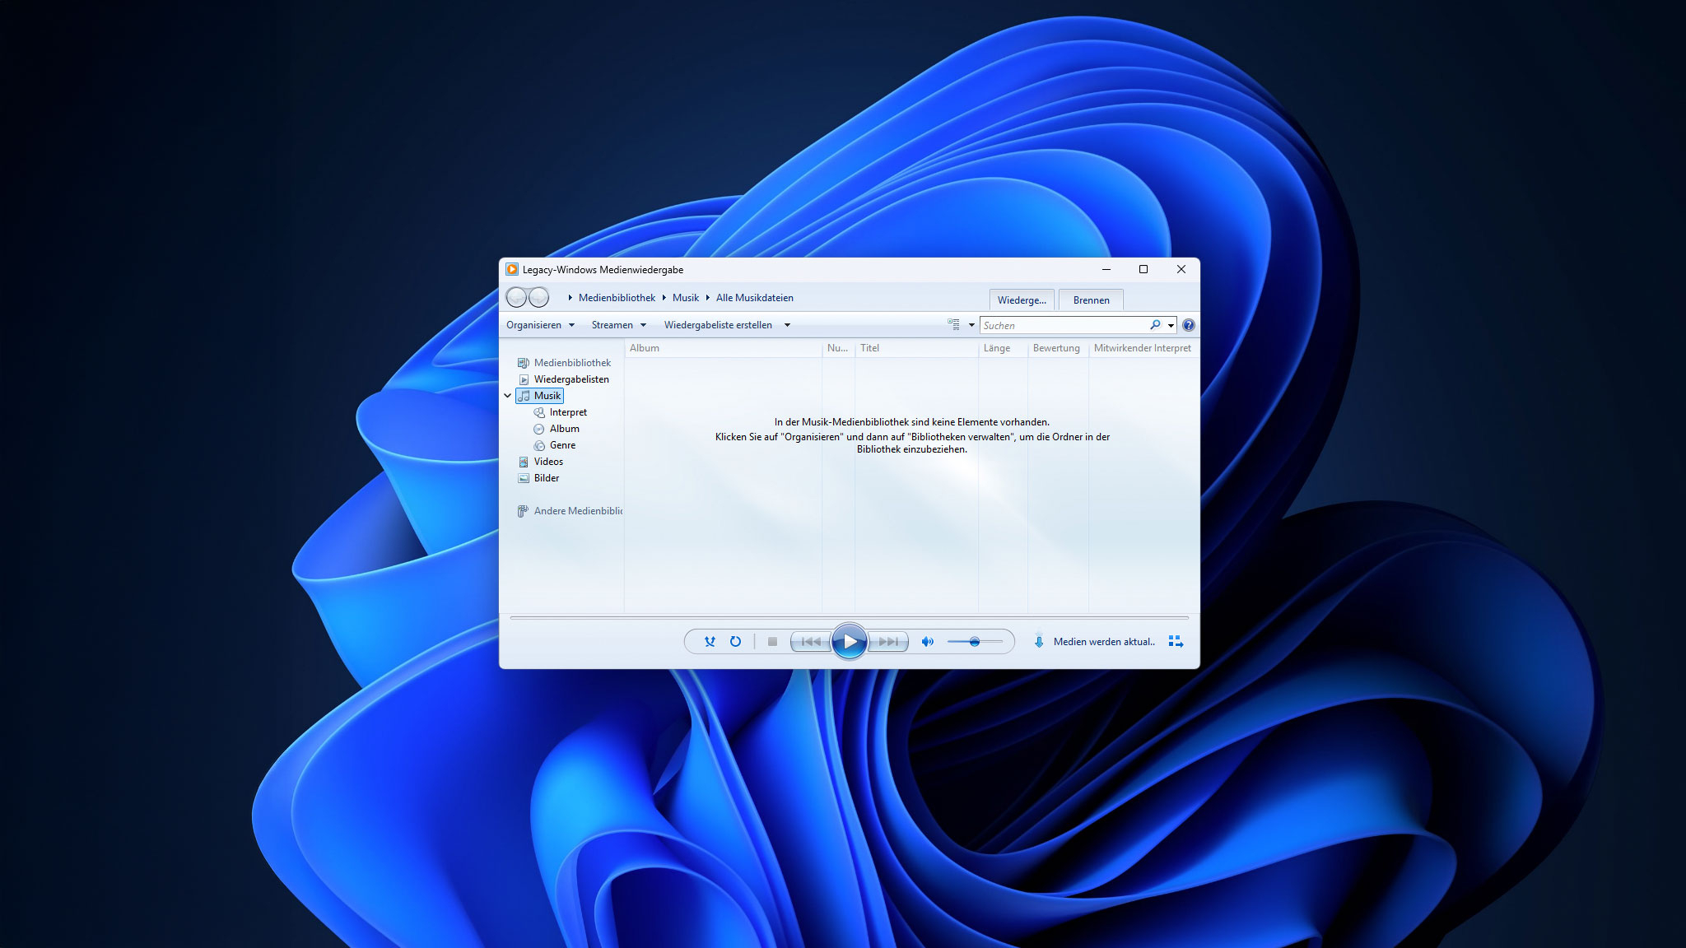This screenshot has height=948, width=1686.
Task: Switch to Now Playing mini view
Action: pyautogui.click(x=1176, y=642)
